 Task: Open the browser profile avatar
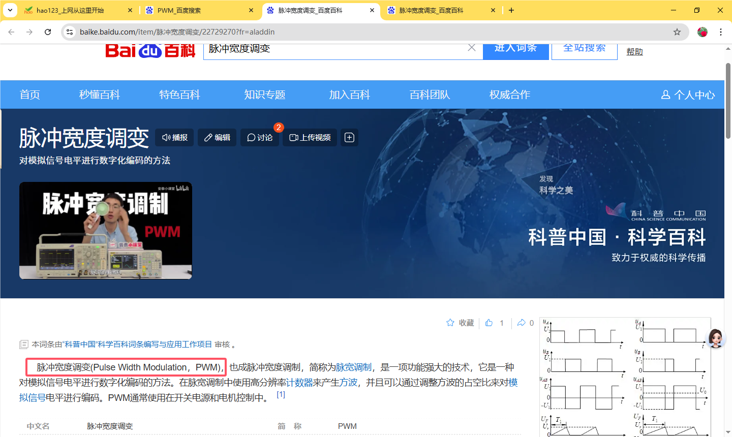pyautogui.click(x=703, y=32)
